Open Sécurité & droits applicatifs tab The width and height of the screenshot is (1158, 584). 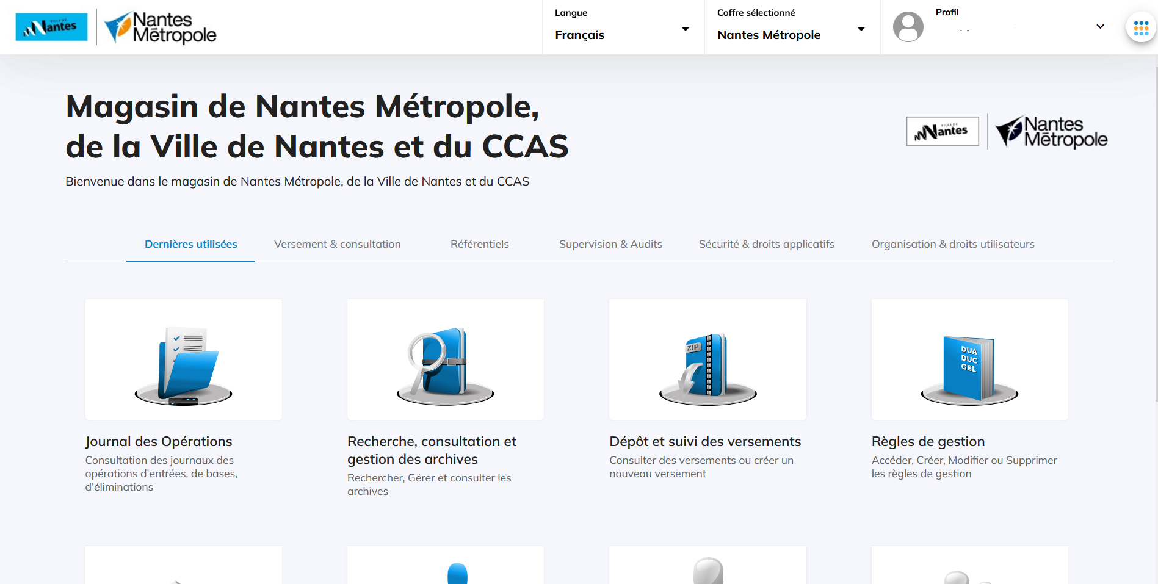click(767, 244)
